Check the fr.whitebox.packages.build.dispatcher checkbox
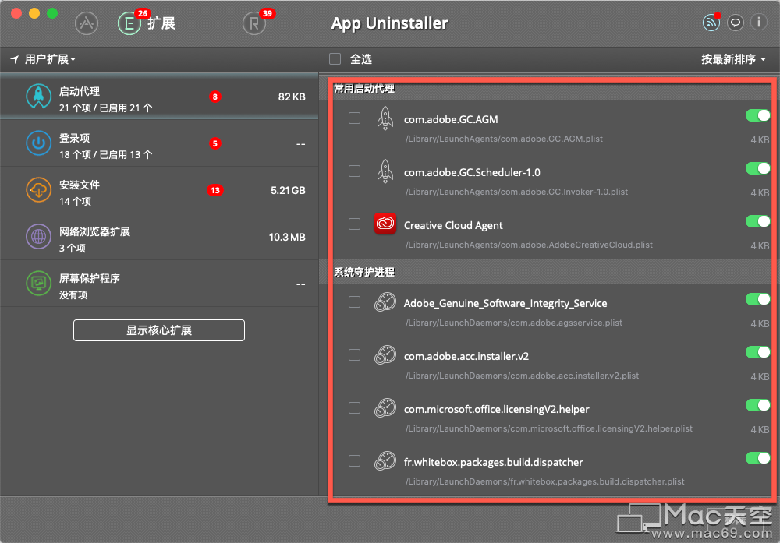780x543 pixels. [x=354, y=461]
